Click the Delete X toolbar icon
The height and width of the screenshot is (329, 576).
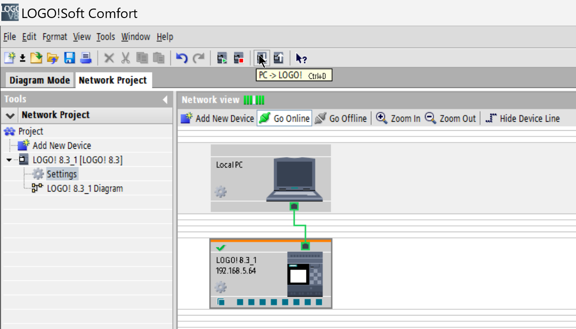[109, 58]
